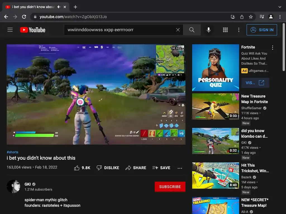
Task: Open 'Hit This Trickshot' video thumbnail
Action: click(x=216, y=176)
